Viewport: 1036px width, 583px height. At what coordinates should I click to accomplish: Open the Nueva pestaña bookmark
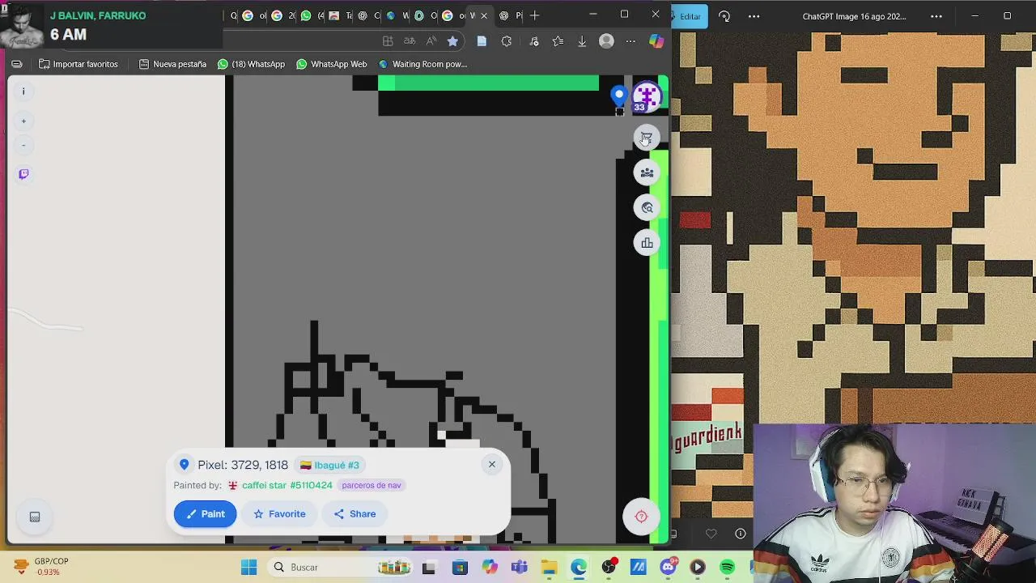(x=172, y=64)
